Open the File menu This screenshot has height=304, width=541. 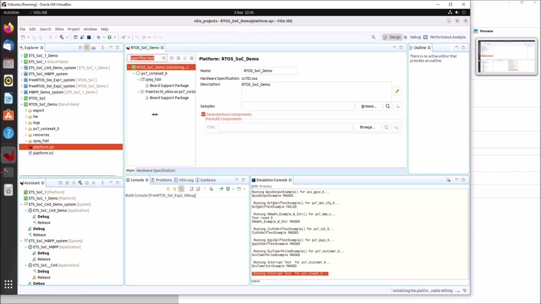click(22, 29)
